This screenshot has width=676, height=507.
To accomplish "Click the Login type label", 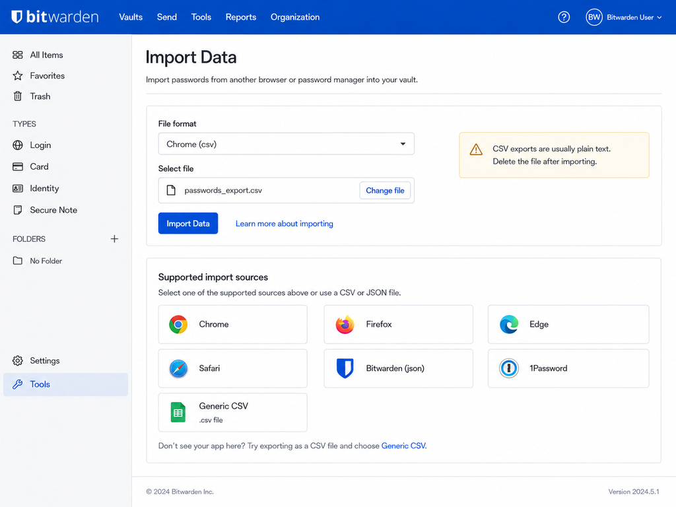I will tap(40, 145).
